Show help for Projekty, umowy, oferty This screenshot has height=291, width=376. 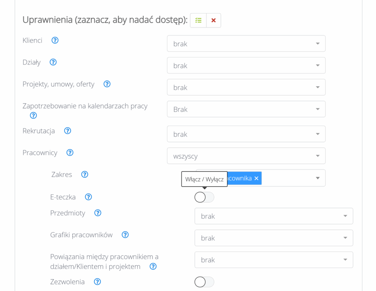click(107, 84)
